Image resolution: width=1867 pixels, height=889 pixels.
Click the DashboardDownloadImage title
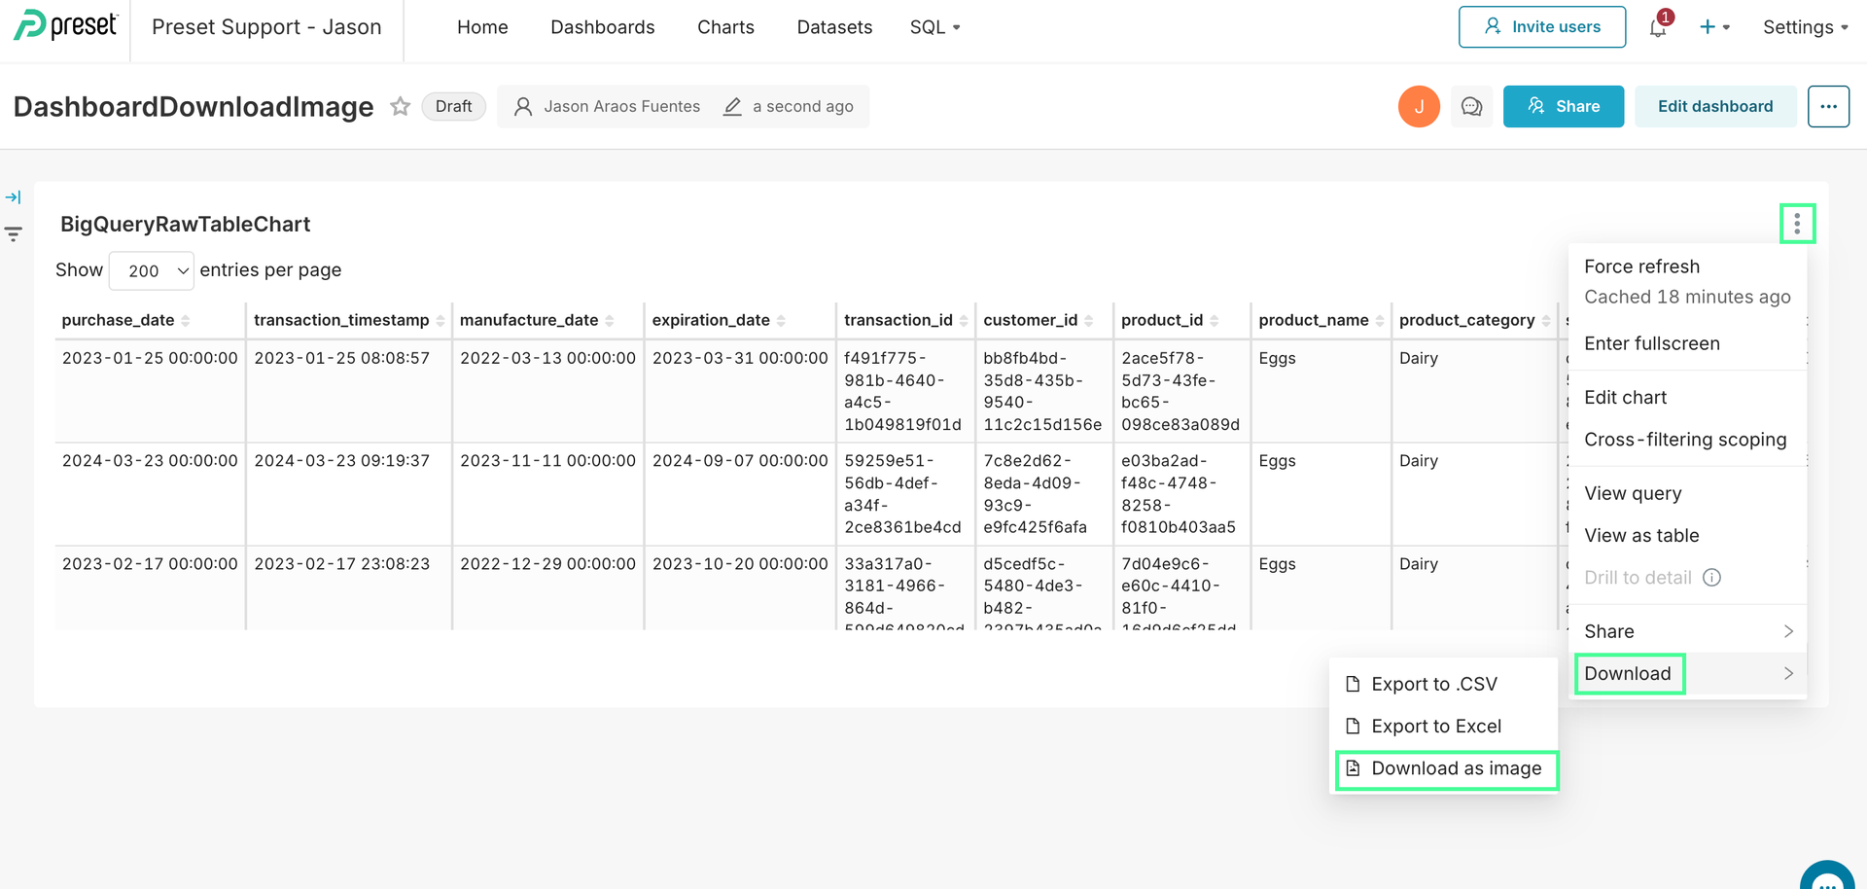tap(194, 106)
